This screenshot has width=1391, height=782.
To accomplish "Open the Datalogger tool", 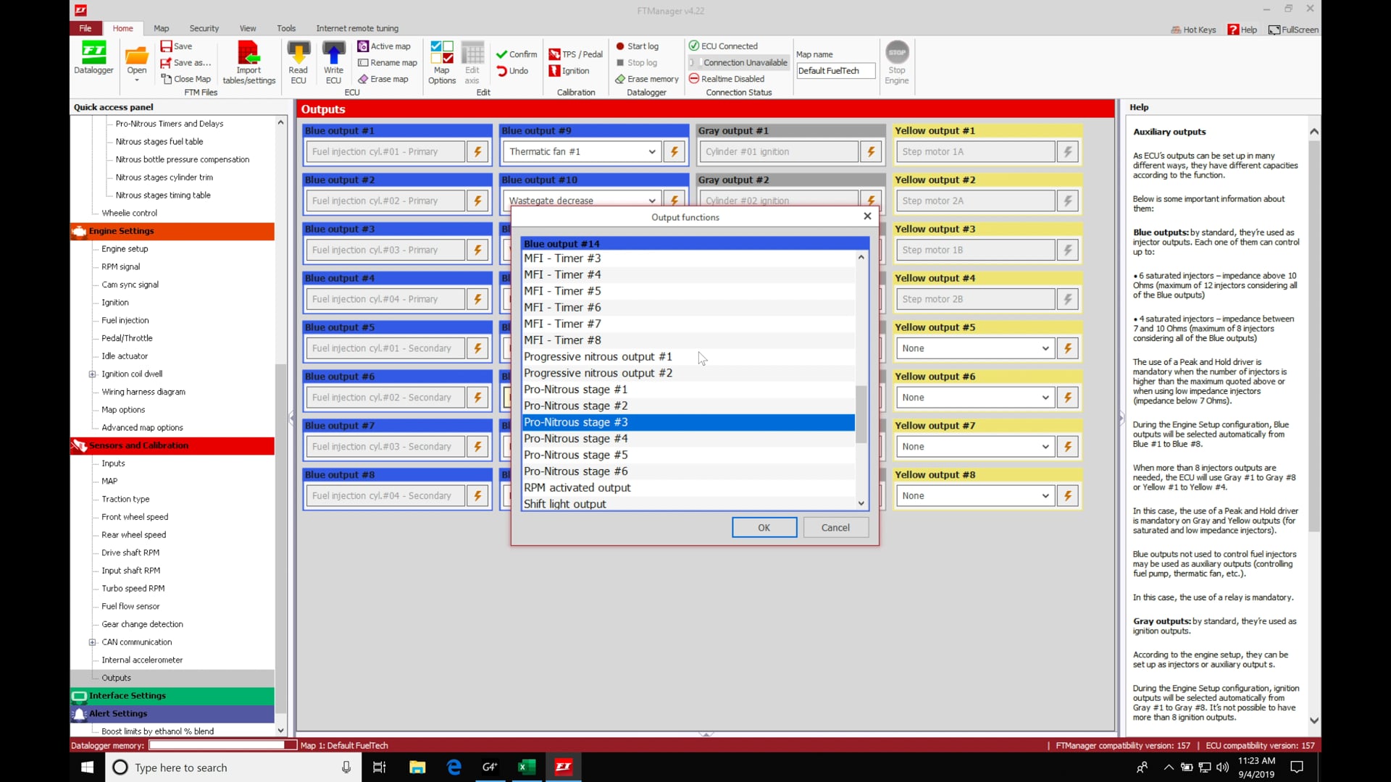I will [x=93, y=59].
